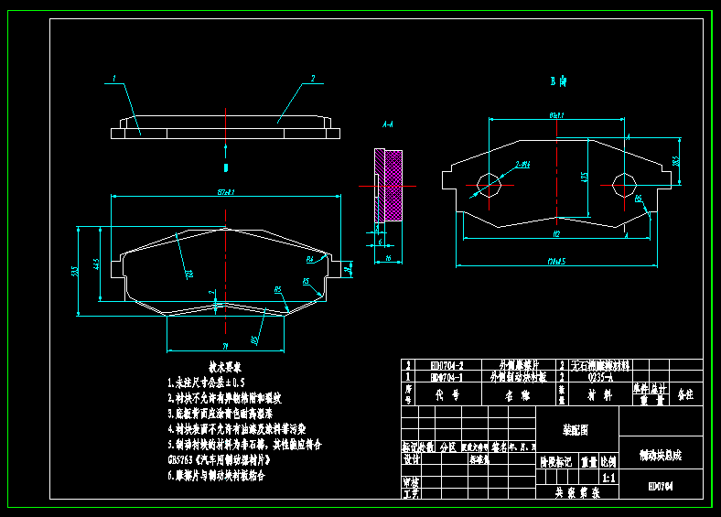Select the 比例 label in title block

click(608, 461)
